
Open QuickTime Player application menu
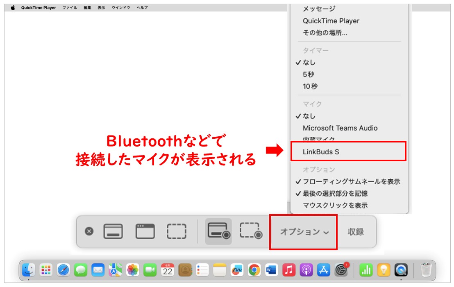coord(39,7)
